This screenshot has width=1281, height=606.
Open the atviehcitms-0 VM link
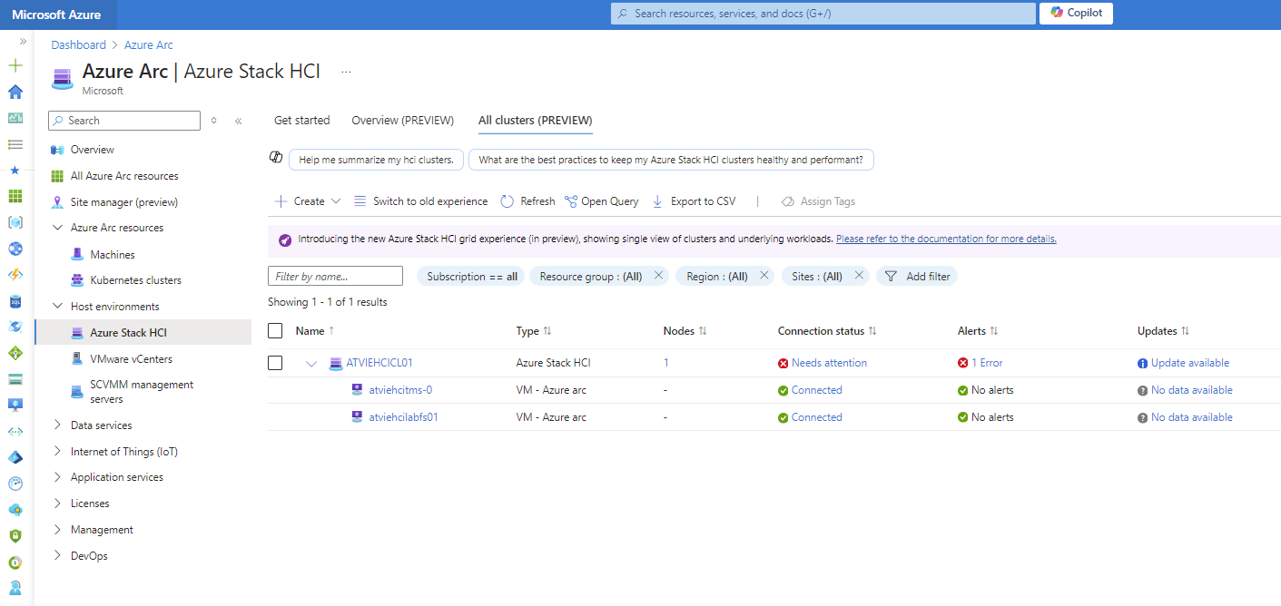[x=400, y=390]
